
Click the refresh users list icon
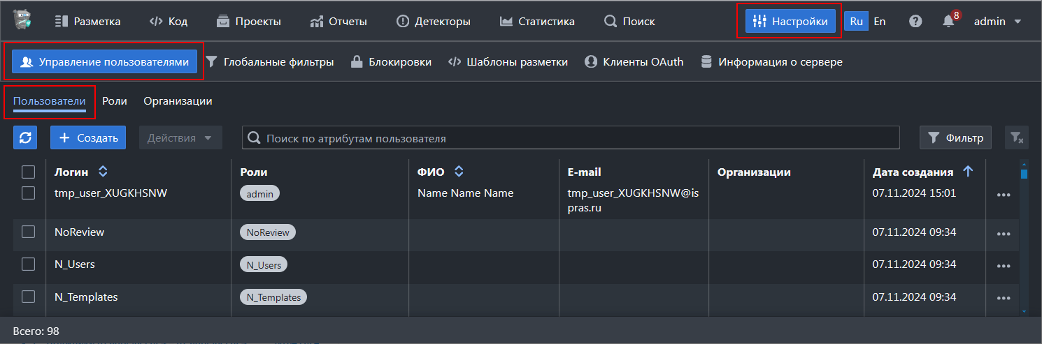tap(25, 137)
